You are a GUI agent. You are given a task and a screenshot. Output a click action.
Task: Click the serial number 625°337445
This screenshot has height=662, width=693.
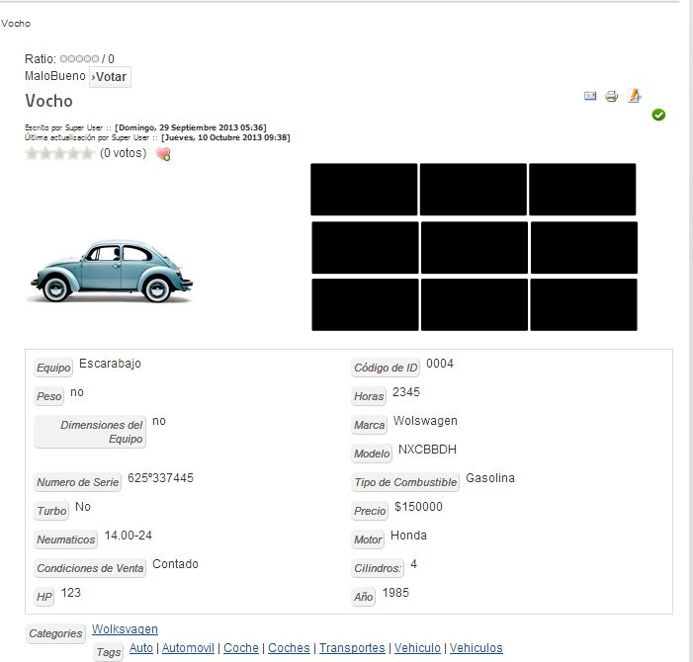[x=160, y=478]
